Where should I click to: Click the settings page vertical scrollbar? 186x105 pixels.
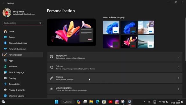pyautogui.click(x=185, y=39)
